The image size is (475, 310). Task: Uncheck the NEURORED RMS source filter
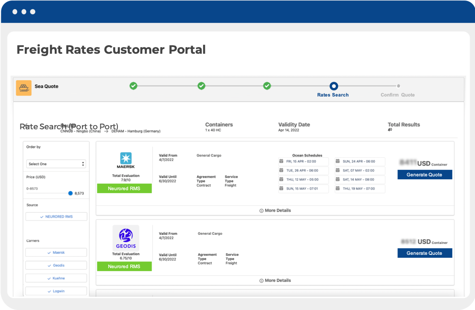(x=56, y=216)
